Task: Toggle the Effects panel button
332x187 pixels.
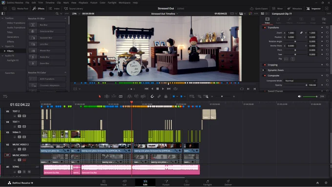Action: (39, 8)
